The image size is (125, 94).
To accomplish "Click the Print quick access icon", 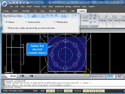I will pyautogui.click(x=28, y=3).
